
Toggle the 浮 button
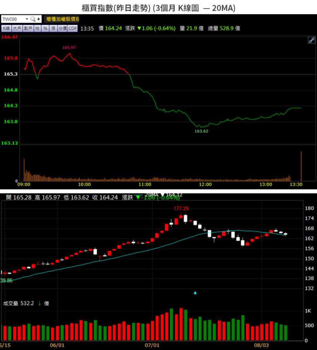coord(53,28)
